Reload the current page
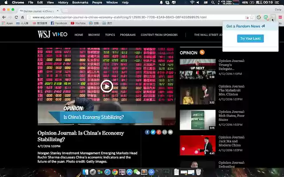Image resolution: width=284 pixels, height=177 pixels. click(x=16, y=17)
